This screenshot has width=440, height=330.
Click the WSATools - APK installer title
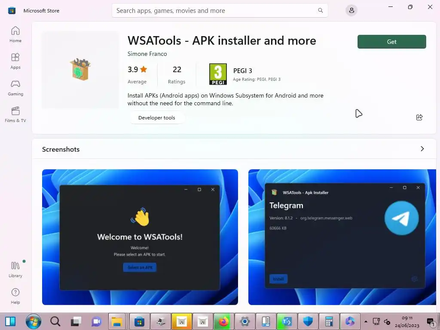pos(222,41)
